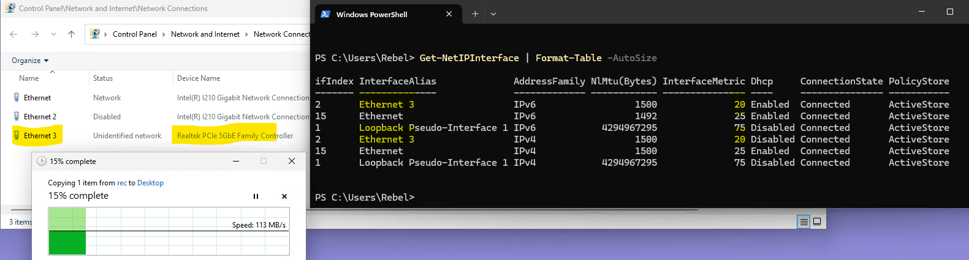
Task: Open the Desktop destination link
Action: (x=150, y=183)
